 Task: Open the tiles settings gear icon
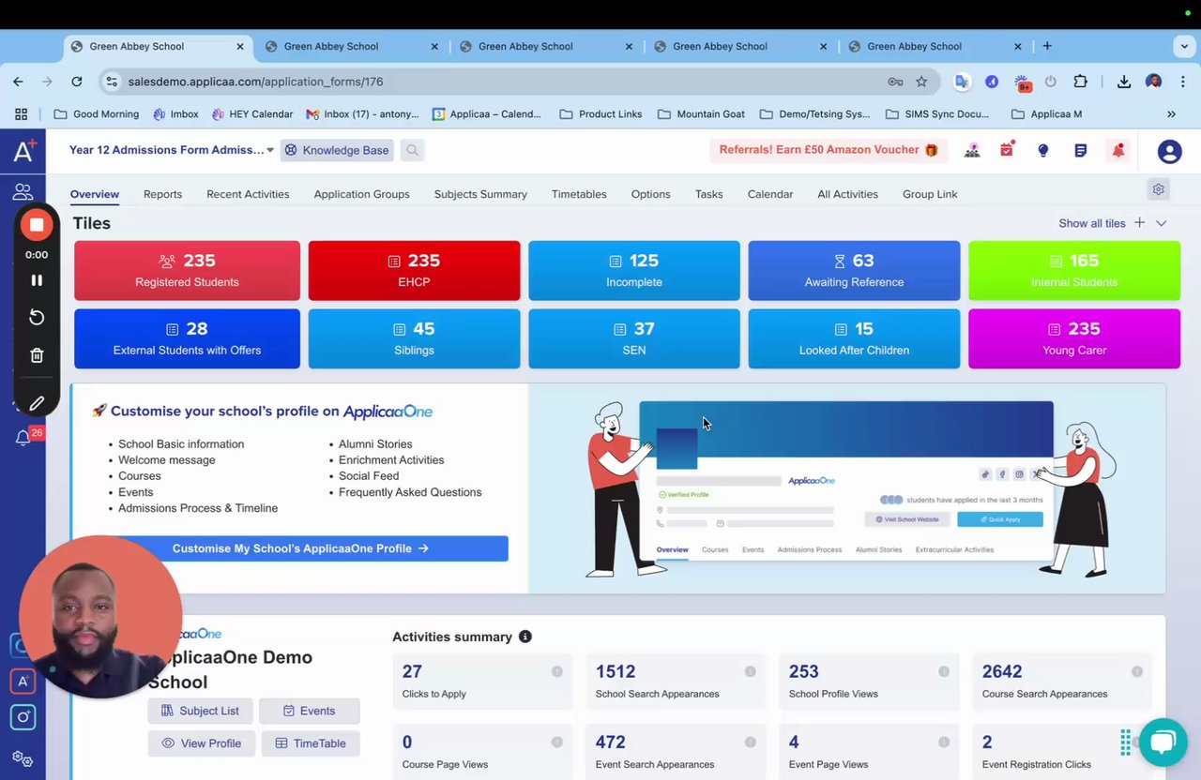[x=1159, y=189]
